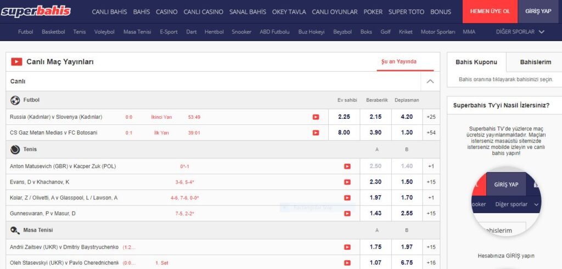This screenshot has width=562, height=269.
Task: Click the Futbol soccer ball icon
Action: tap(15, 100)
